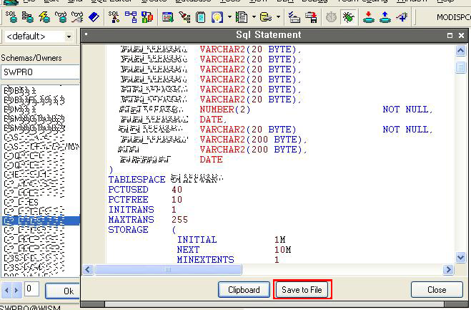Click the Commit red down-arrow icon
This screenshot has height=310, width=471.
369,17
